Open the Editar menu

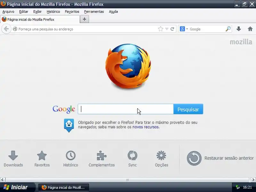coord(24,12)
